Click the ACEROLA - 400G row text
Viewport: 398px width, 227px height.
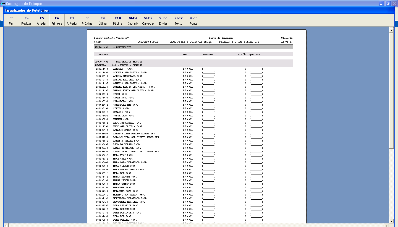(x=123, y=69)
